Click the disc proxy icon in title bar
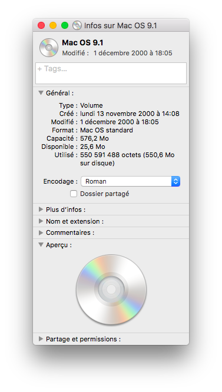The height and width of the screenshot is (392, 222). click(77, 25)
